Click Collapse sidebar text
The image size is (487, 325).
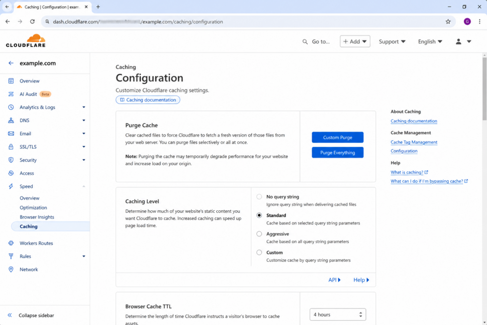coord(36,315)
